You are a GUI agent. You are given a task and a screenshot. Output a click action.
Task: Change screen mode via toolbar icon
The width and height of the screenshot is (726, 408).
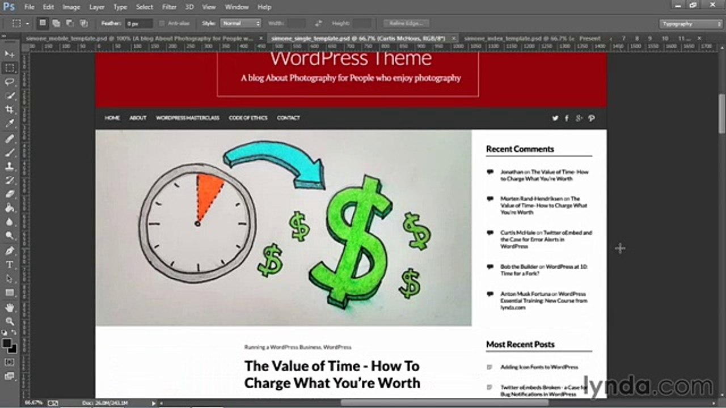point(10,376)
